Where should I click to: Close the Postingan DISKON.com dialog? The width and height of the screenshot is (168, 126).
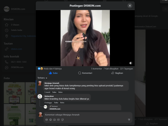[x=130, y=6]
